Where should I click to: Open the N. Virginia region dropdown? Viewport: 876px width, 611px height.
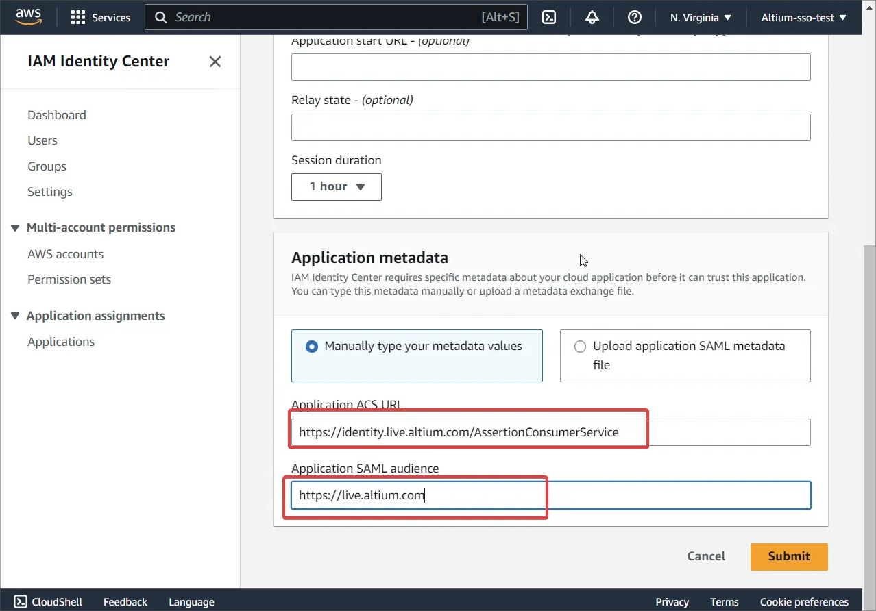click(x=701, y=18)
